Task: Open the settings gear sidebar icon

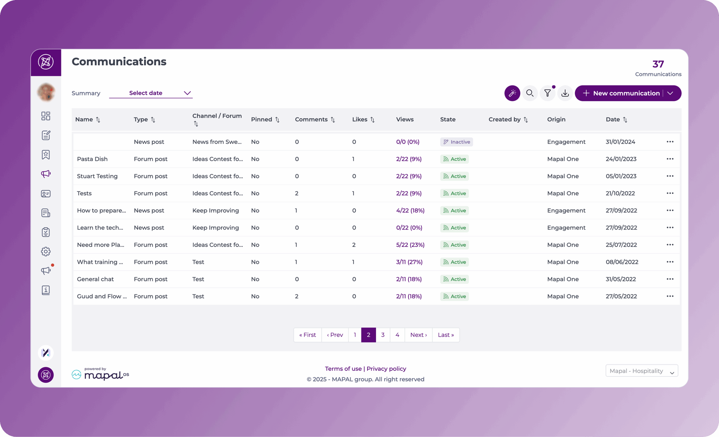Action: click(x=46, y=251)
